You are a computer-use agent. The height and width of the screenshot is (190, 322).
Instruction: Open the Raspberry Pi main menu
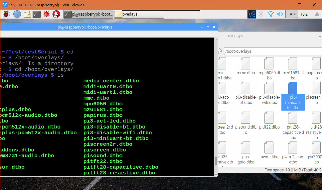coord(6,14)
